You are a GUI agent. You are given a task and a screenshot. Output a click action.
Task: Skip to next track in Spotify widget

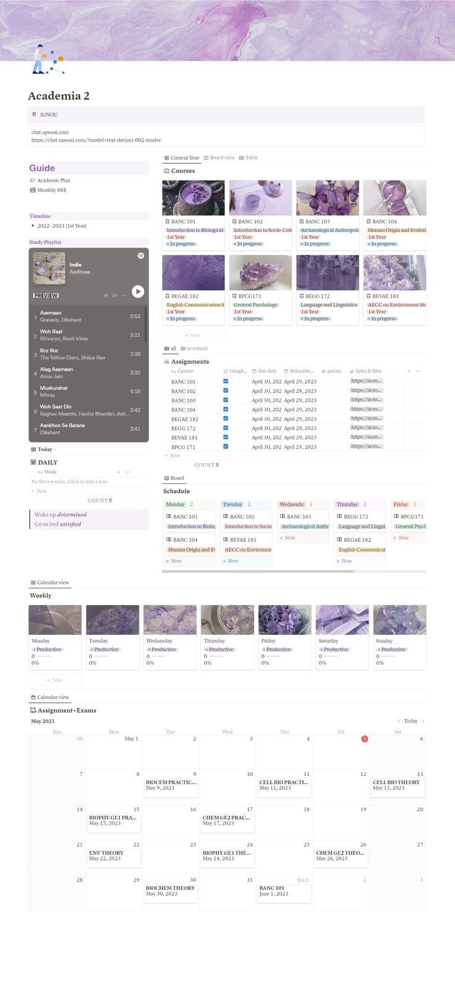[x=115, y=296]
